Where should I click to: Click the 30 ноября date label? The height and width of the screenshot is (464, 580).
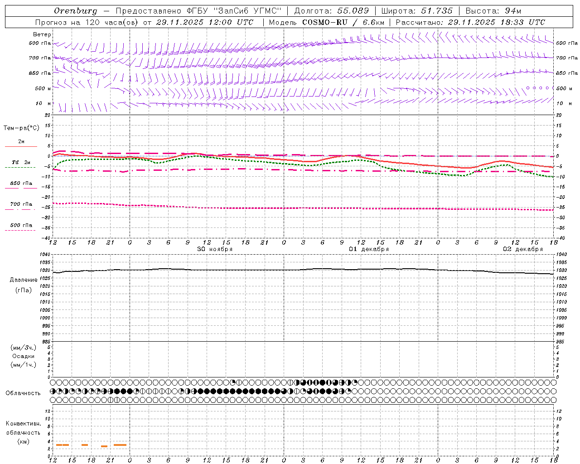[x=215, y=249]
